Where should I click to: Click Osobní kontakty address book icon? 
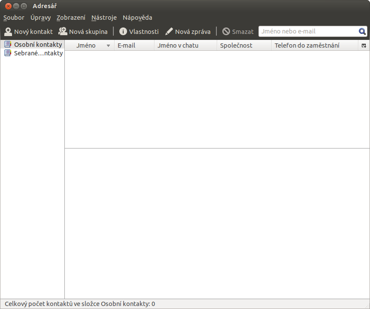point(8,44)
